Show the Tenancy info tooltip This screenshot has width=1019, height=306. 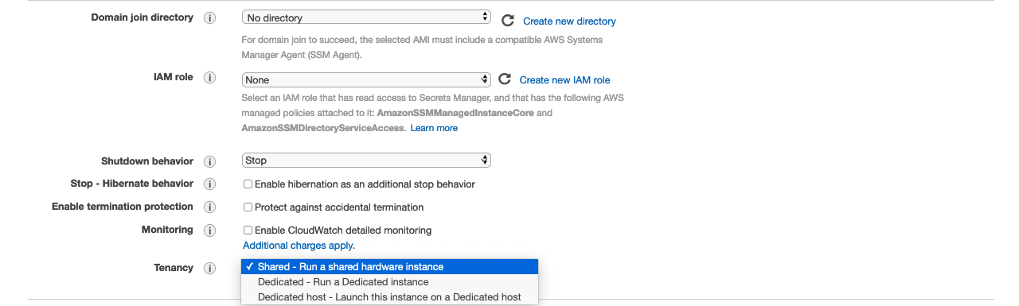(210, 269)
